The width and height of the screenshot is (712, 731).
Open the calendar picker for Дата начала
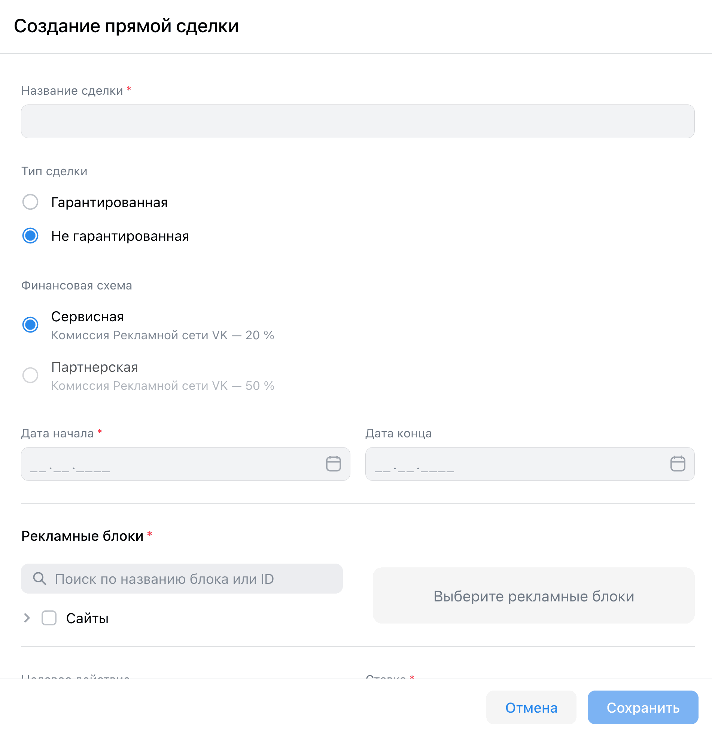333,464
